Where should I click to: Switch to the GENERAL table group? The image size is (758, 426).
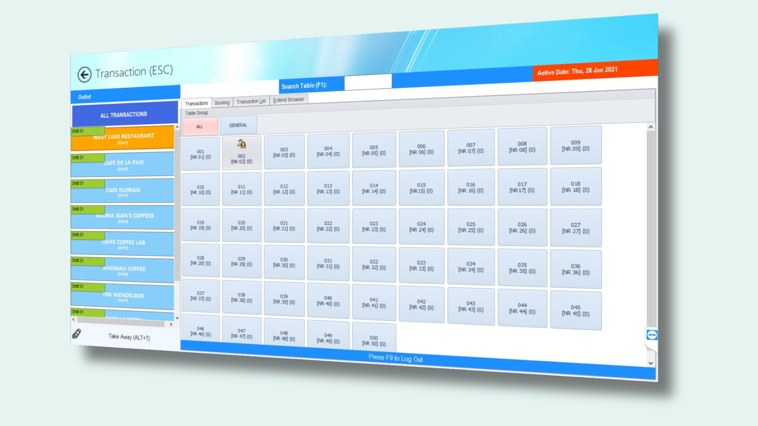tap(238, 125)
